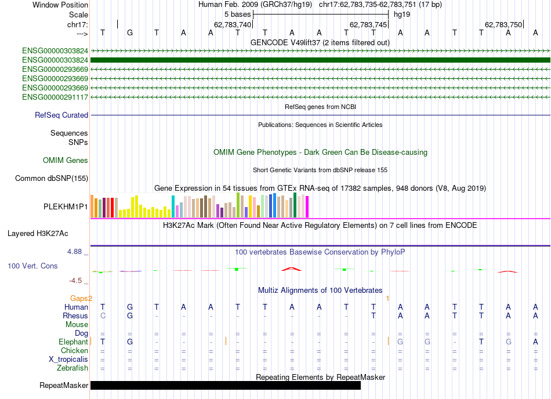Open the OMIM Gene Phenotypes track title

coord(320,152)
